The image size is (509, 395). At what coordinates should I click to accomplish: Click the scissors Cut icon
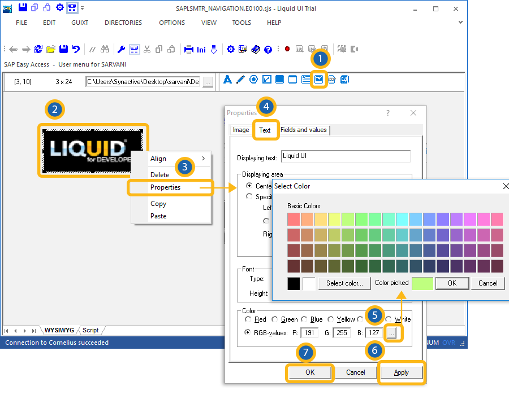click(x=147, y=49)
